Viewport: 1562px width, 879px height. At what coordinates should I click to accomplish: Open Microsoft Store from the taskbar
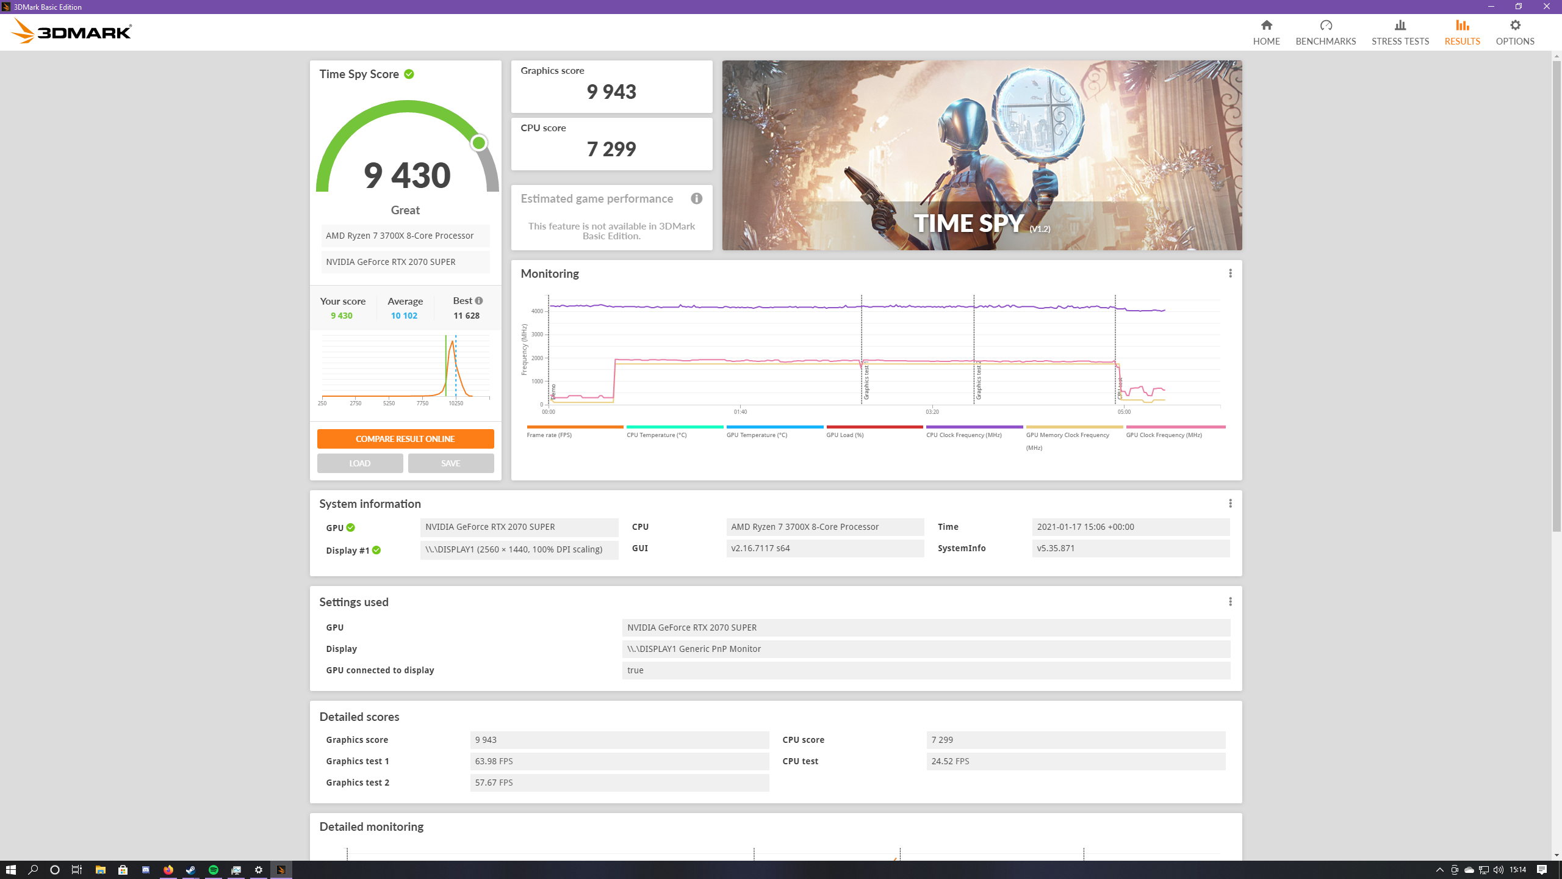123,870
